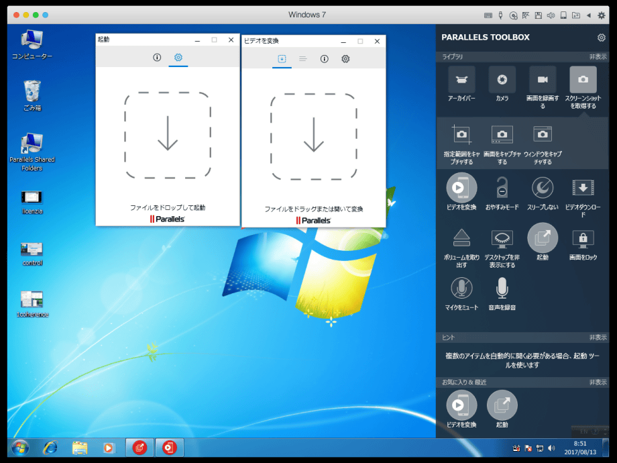617x463 pixels.
Task: Hide the ライブラリ section
Action: [x=598, y=56]
